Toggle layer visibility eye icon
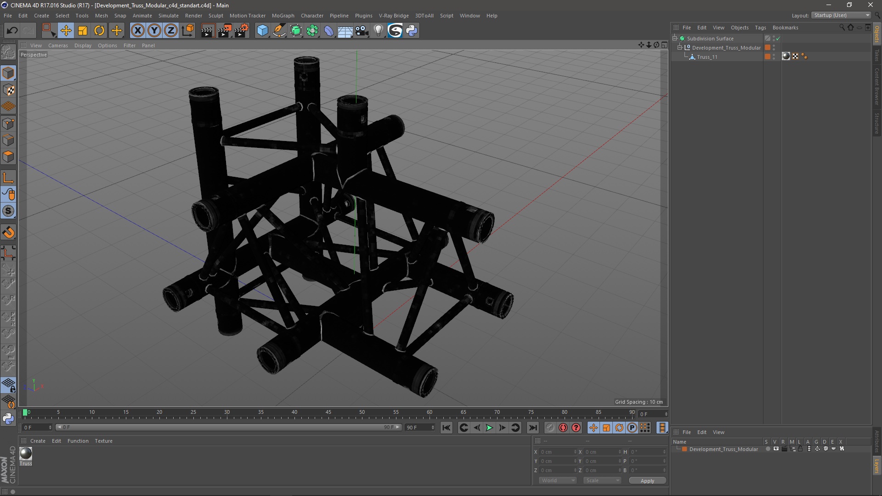The height and width of the screenshot is (496, 882). point(776,449)
